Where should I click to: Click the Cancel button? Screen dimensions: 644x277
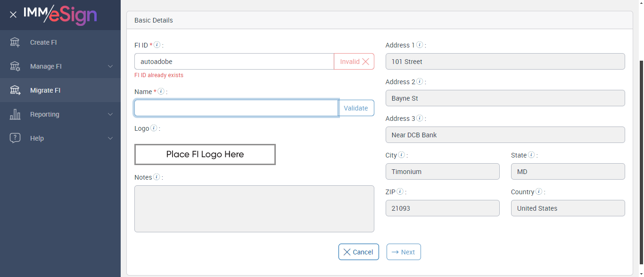[358, 252]
